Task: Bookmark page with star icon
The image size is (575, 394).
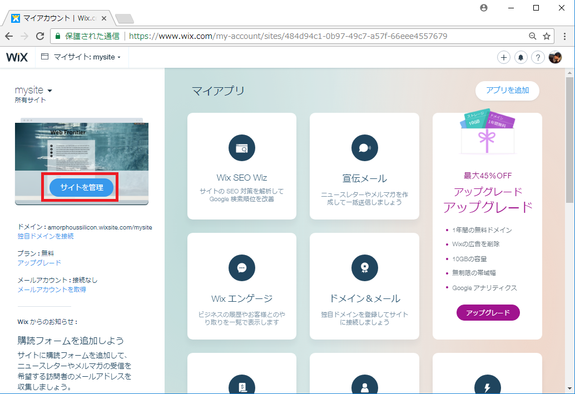Action: coord(547,36)
